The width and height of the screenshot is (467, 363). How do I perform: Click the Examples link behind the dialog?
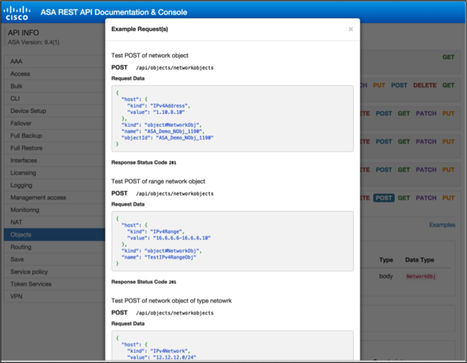click(442, 225)
